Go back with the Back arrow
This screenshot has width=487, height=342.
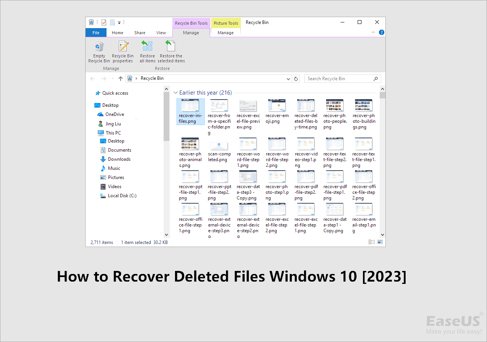(92, 79)
